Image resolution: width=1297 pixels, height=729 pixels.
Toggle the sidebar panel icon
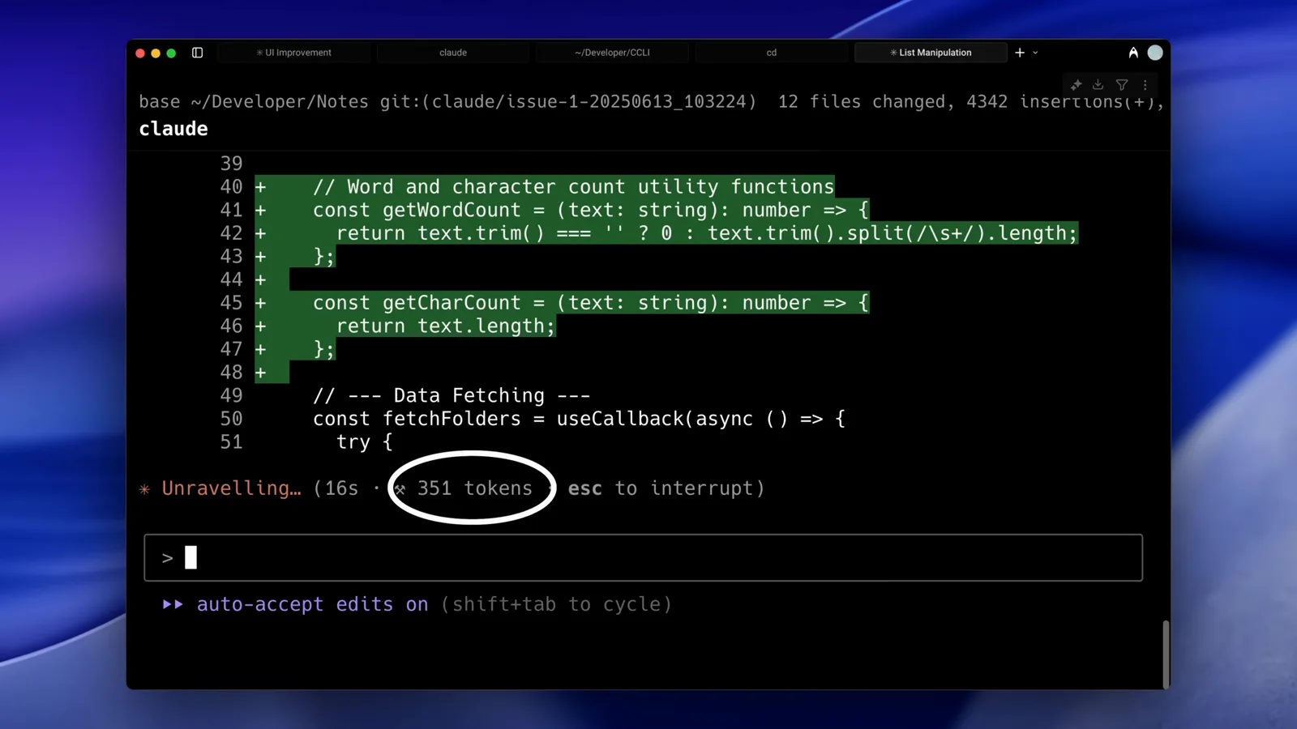197,53
